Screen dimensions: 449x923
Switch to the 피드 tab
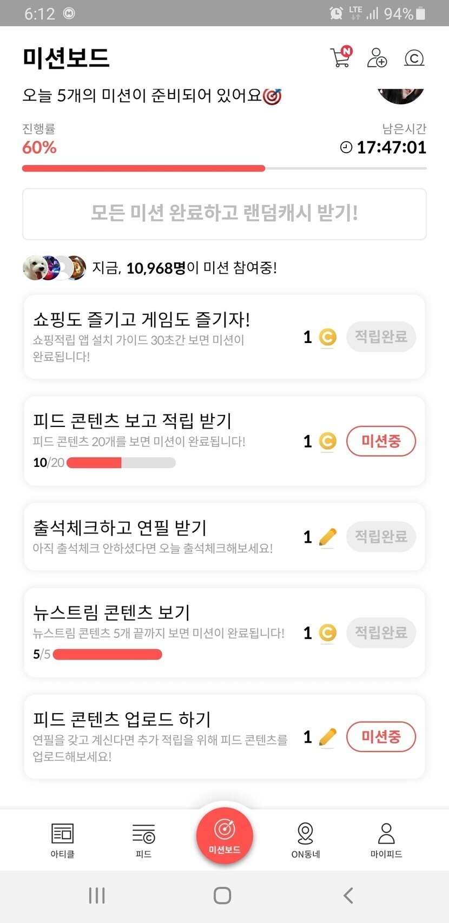143,840
